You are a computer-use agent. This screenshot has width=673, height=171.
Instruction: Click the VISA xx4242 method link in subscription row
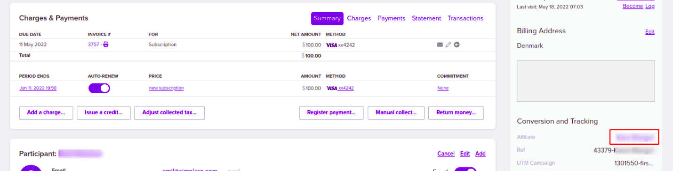click(340, 88)
